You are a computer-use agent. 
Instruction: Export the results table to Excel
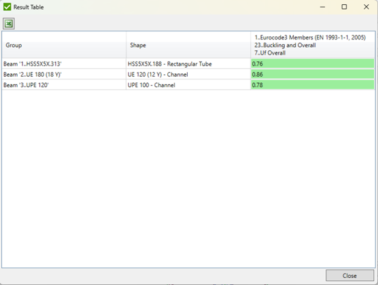(x=9, y=24)
